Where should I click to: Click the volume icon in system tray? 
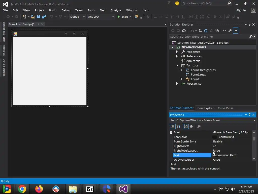coord(233,189)
